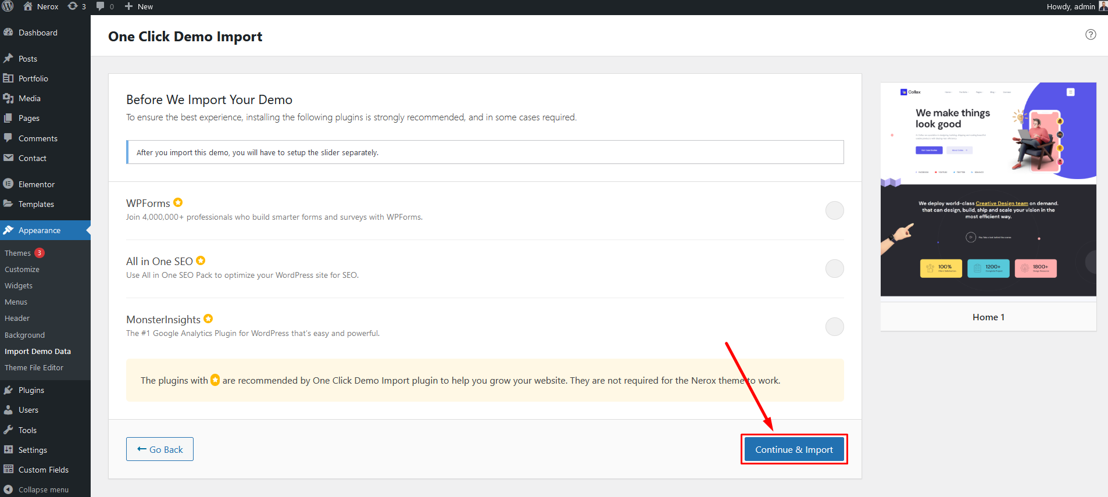Click the All in One SEO plugin name
This screenshot has height=497, width=1108.
pos(159,261)
